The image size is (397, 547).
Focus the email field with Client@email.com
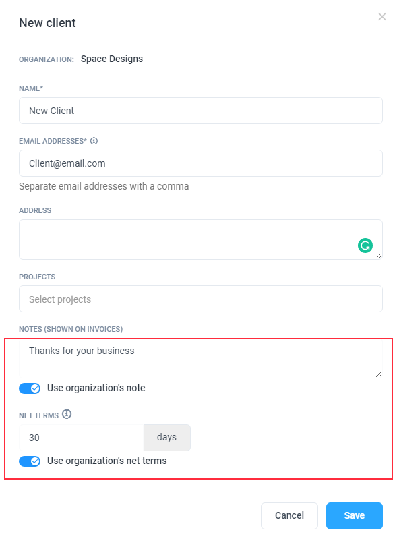(201, 163)
